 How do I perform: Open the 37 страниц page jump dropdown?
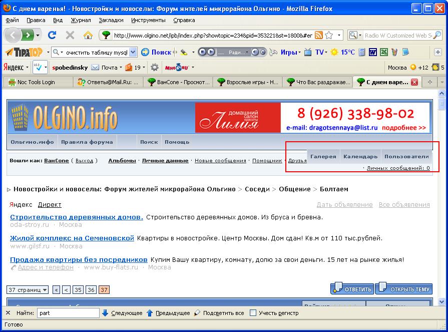coord(28,290)
